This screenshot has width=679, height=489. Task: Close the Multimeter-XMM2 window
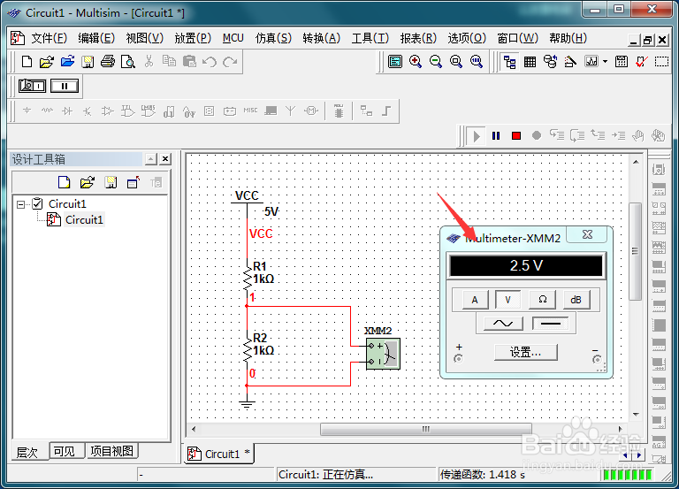tap(587, 234)
